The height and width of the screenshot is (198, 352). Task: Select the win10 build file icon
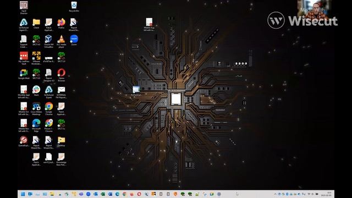49,158
